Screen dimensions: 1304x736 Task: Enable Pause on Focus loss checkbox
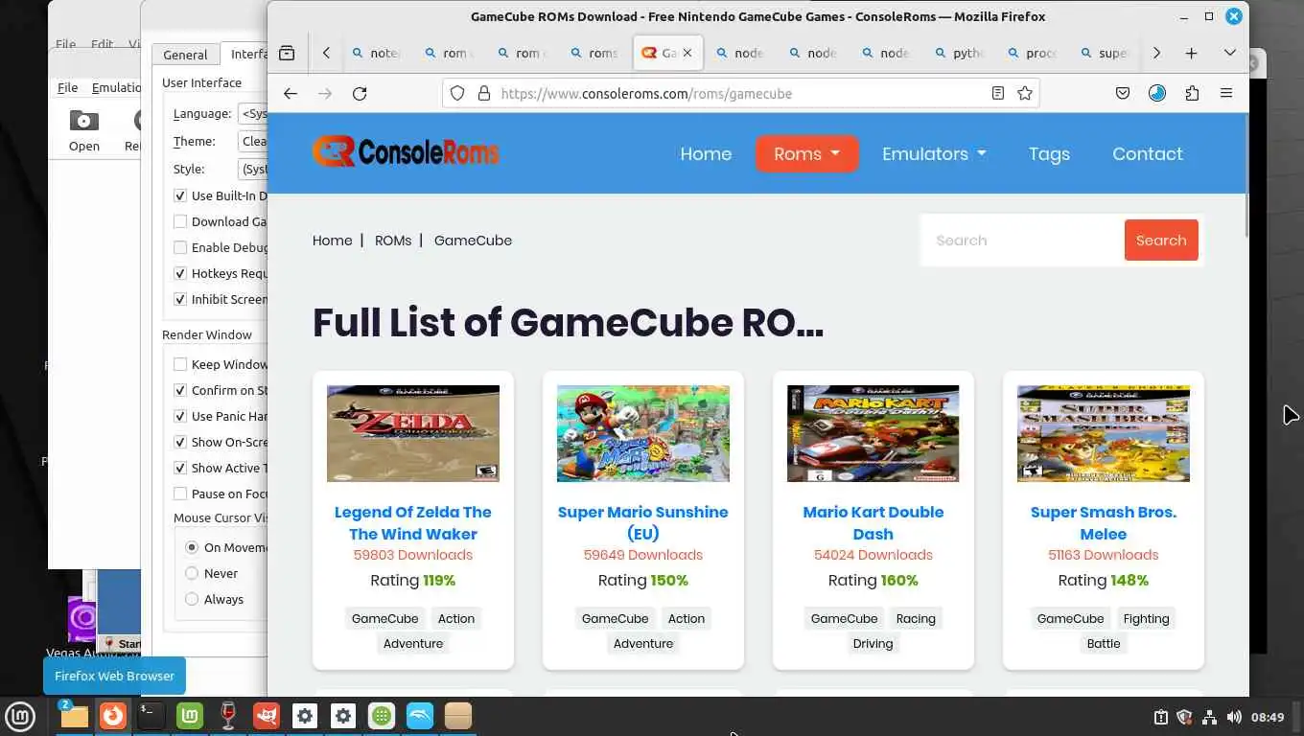click(x=180, y=494)
